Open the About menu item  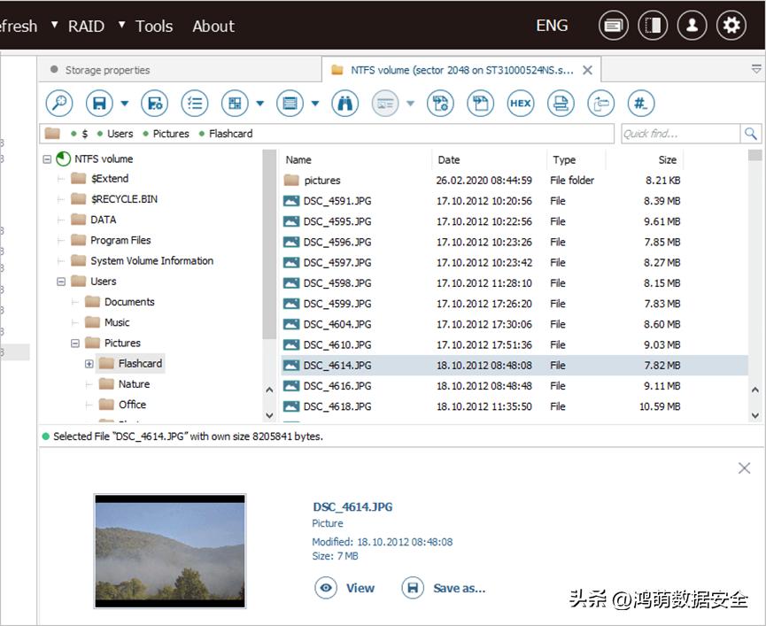pyautogui.click(x=213, y=26)
